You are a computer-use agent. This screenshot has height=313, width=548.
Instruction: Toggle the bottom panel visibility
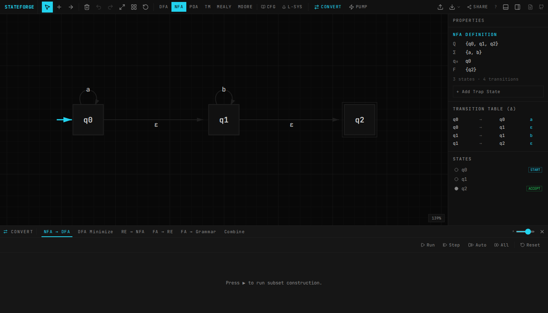506,7
